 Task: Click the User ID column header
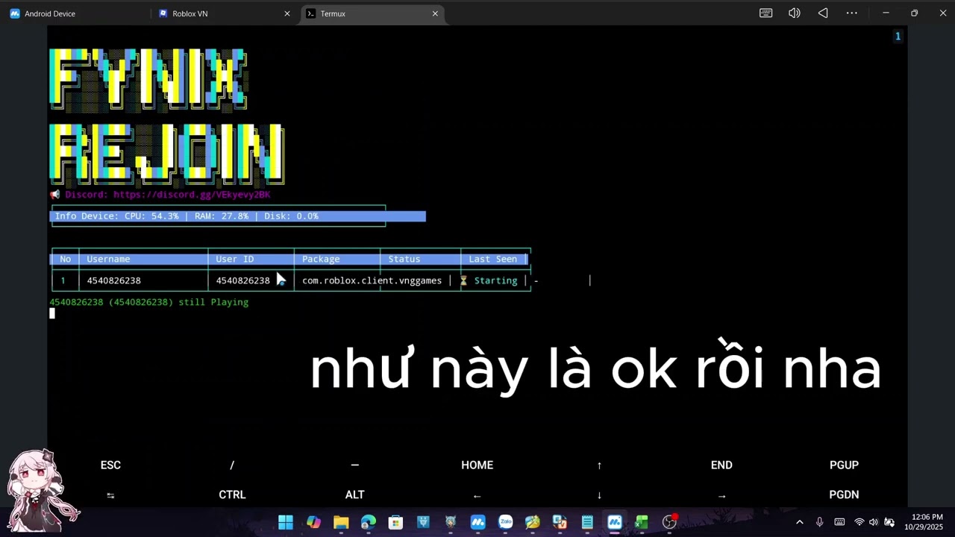click(x=235, y=259)
